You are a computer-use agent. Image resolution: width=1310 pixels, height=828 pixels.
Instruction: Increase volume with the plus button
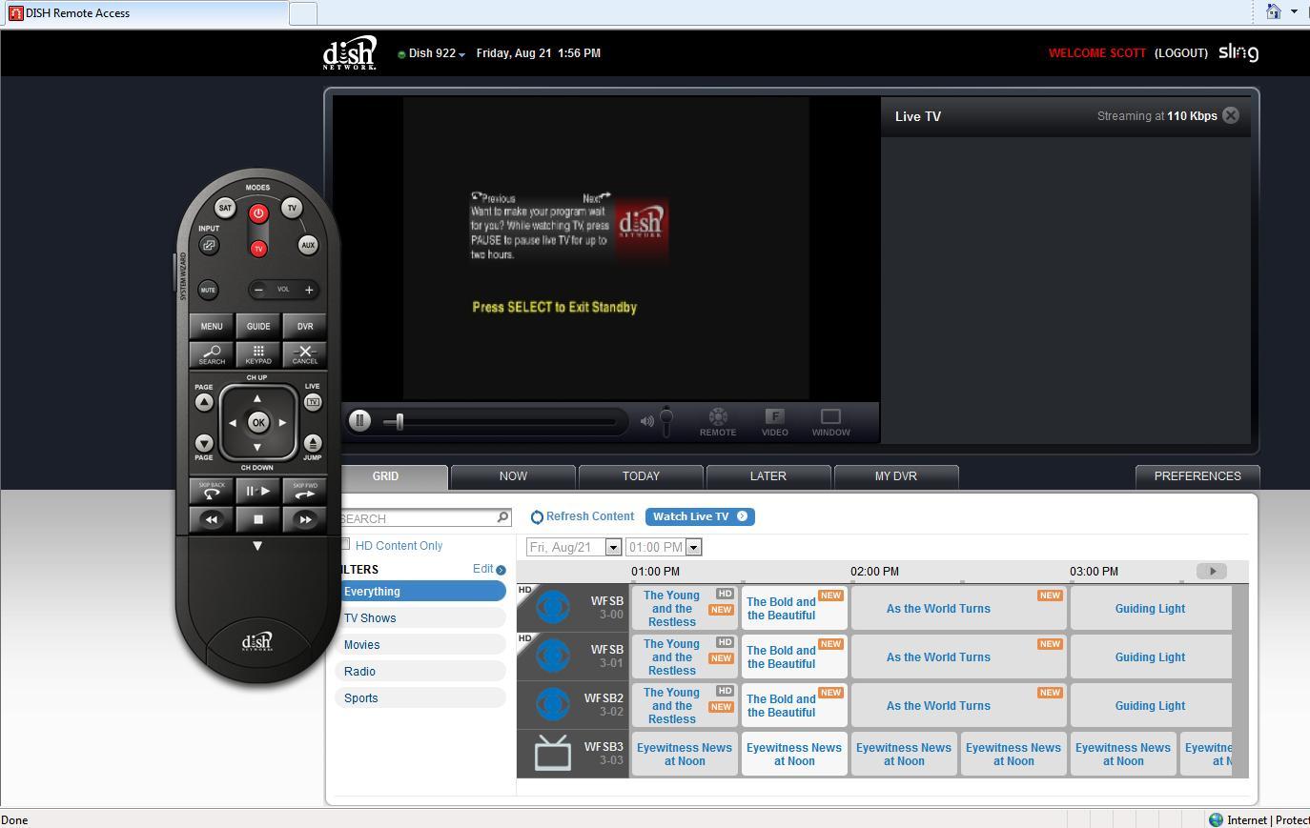click(308, 290)
